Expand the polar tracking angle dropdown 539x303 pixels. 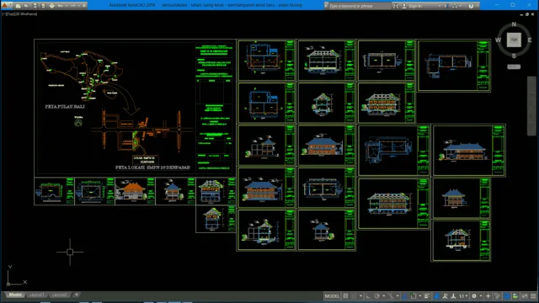(384, 296)
